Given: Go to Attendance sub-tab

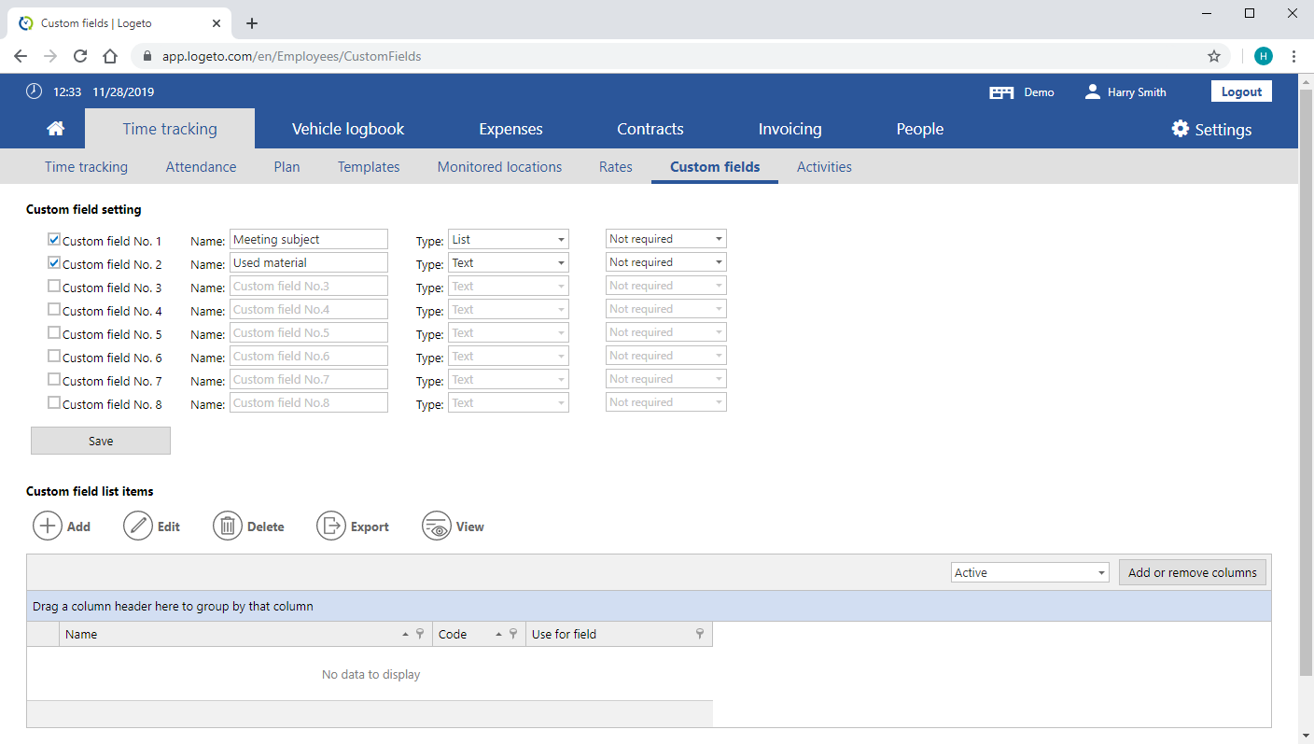Looking at the screenshot, I should [x=201, y=167].
